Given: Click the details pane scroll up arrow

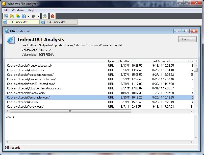Looking at the screenshot, I should pyautogui.click(x=196, y=117).
